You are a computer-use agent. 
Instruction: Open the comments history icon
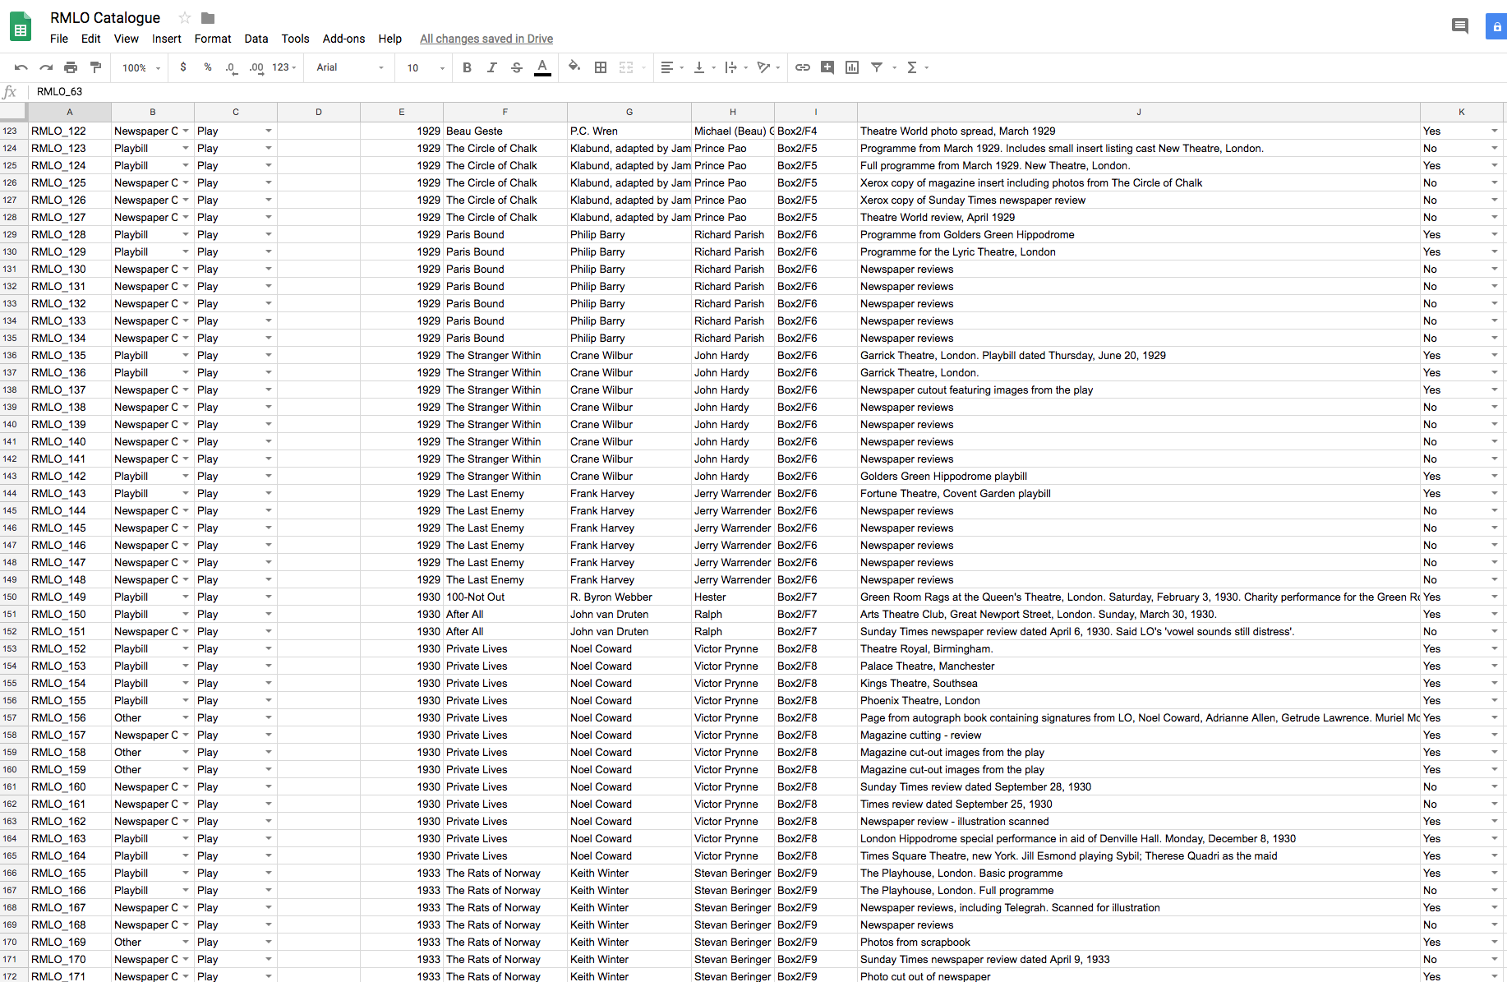click(1459, 26)
